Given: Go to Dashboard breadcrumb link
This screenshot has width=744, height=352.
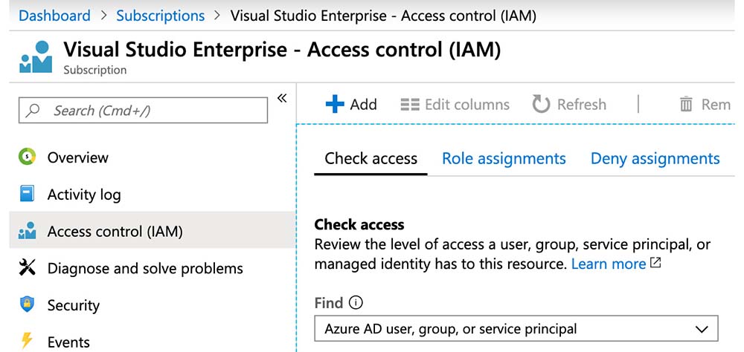Looking at the screenshot, I should tap(54, 16).
